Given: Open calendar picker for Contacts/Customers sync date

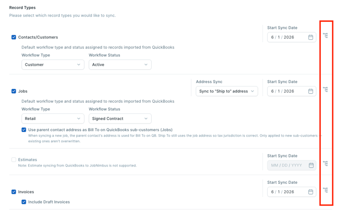Looking at the screenshot, I should tap(311, 37).
